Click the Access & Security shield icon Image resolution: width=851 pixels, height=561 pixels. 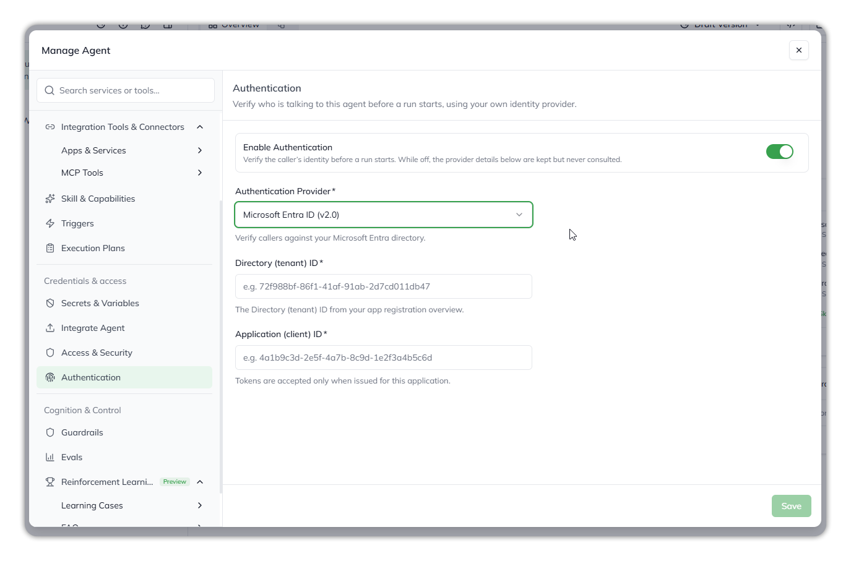(x=50, y=353)
